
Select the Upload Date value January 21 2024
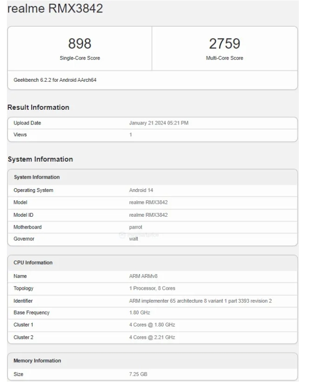coord(159,123)
